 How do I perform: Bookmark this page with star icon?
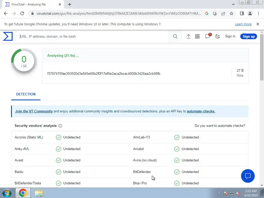click(232, 13)
